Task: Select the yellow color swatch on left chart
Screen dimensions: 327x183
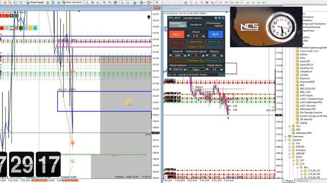Action: (31, 28)
